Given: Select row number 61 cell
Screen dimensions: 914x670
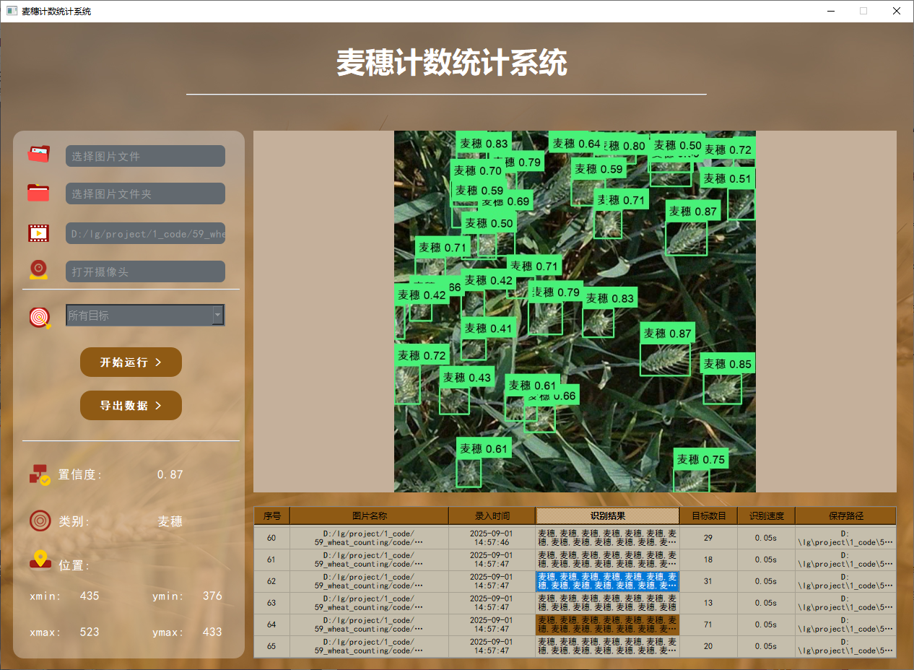Looking at the screenshot, I should pyautogui.click(x=271, y=560).
